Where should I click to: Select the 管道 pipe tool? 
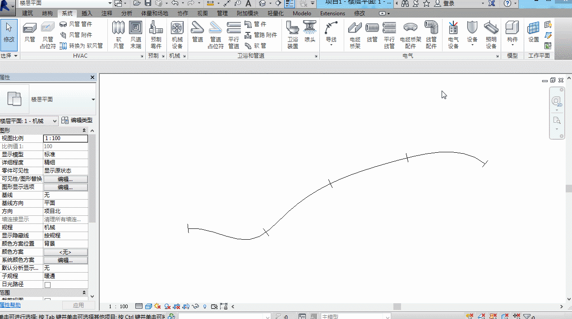click(198, 32)
